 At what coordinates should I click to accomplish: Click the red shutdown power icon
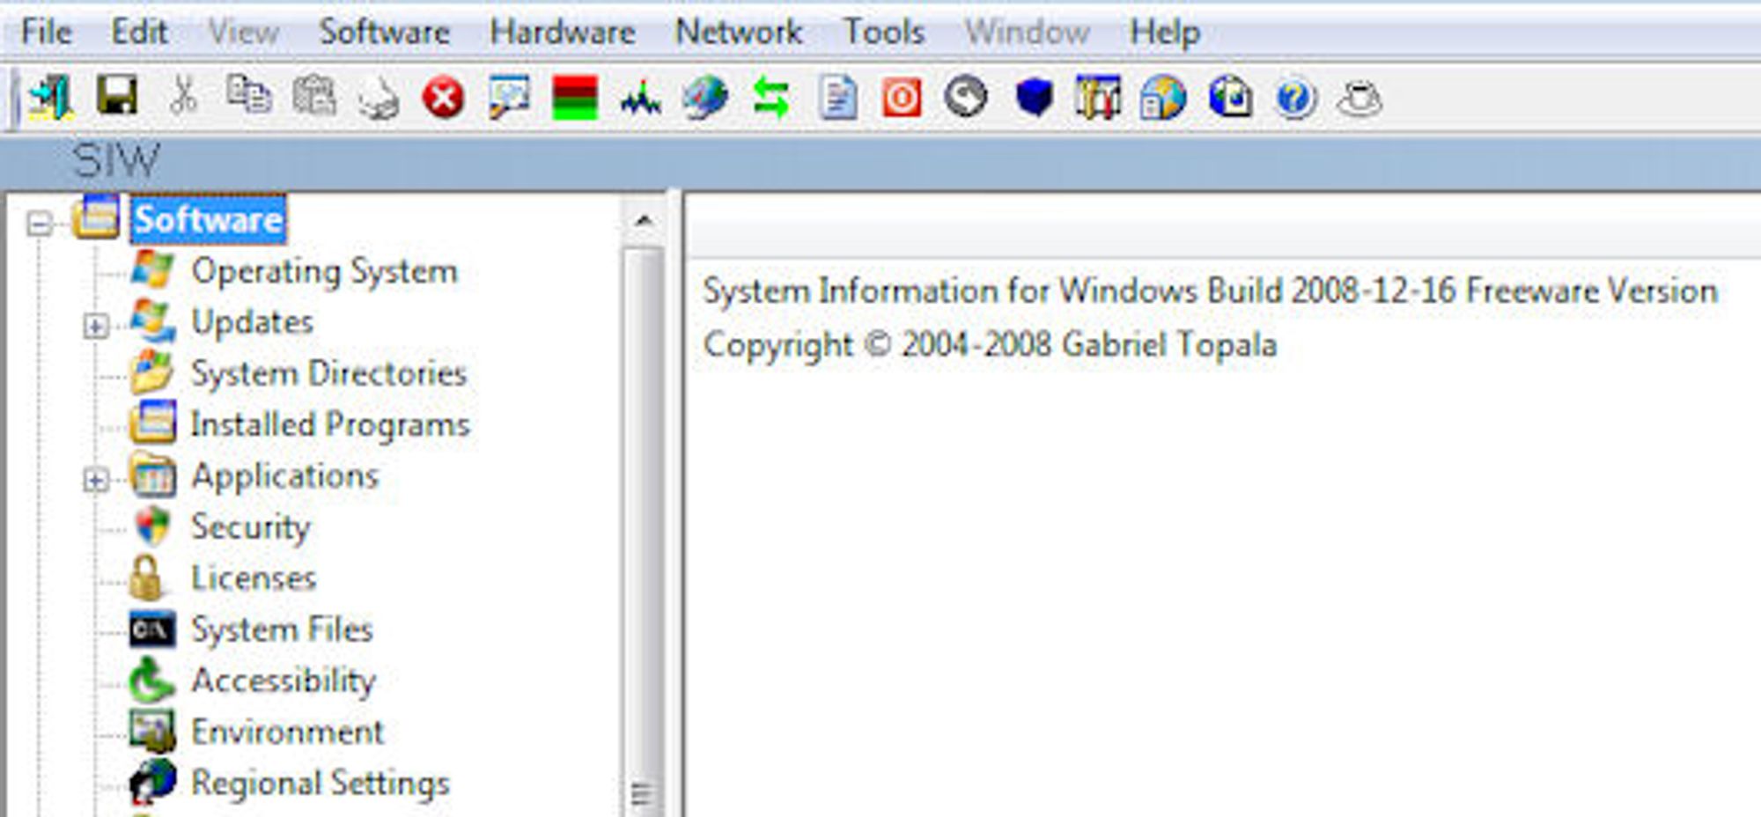tap(902, 98)
